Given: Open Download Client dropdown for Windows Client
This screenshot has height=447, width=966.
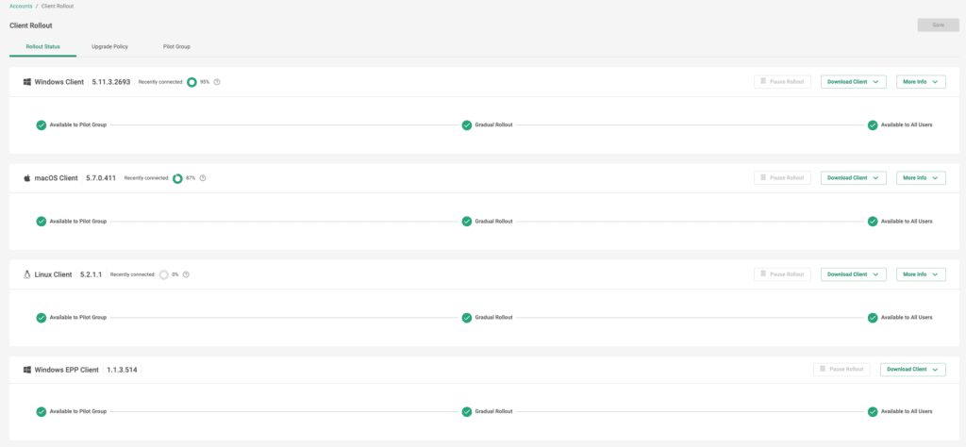Looking at the screenshot, I should [x=853, y=82].
